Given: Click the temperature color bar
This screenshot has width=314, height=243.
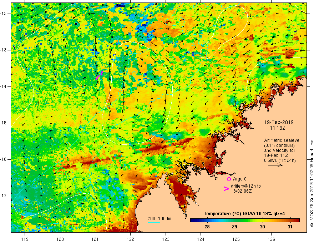Looking at the screenshot, I should point(245,220).
